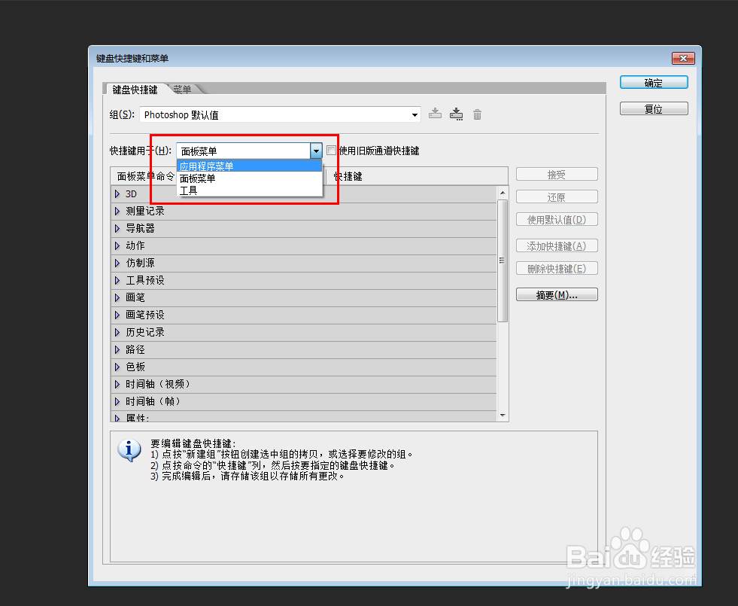Expand the 仿制源 group
738x606 pixels.
(x=117, y=263)
